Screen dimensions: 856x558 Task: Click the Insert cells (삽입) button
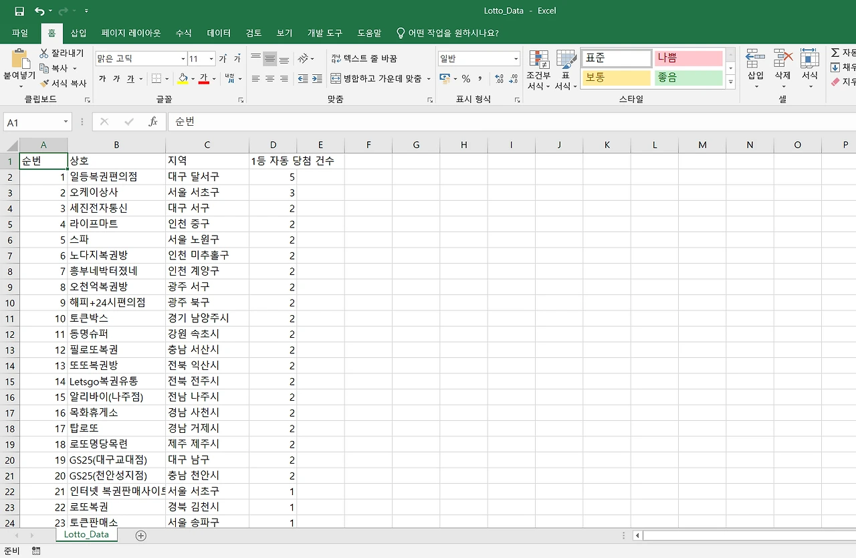[756, 70]
